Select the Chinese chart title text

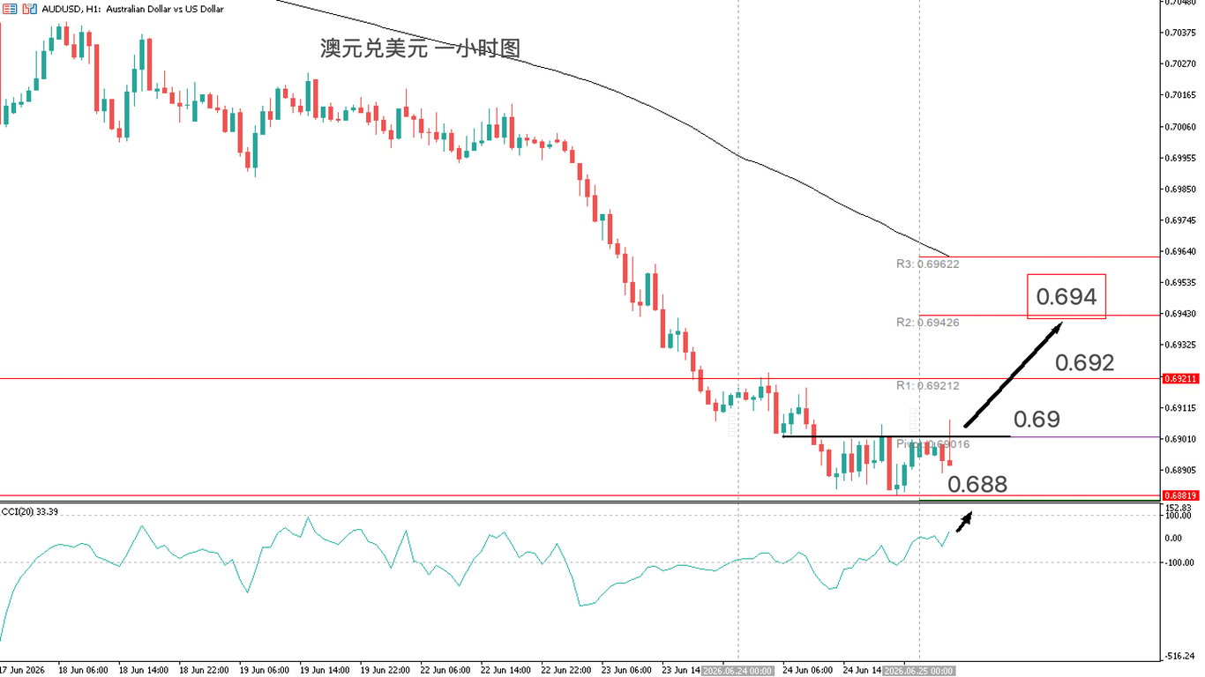(x=420, y=49)
